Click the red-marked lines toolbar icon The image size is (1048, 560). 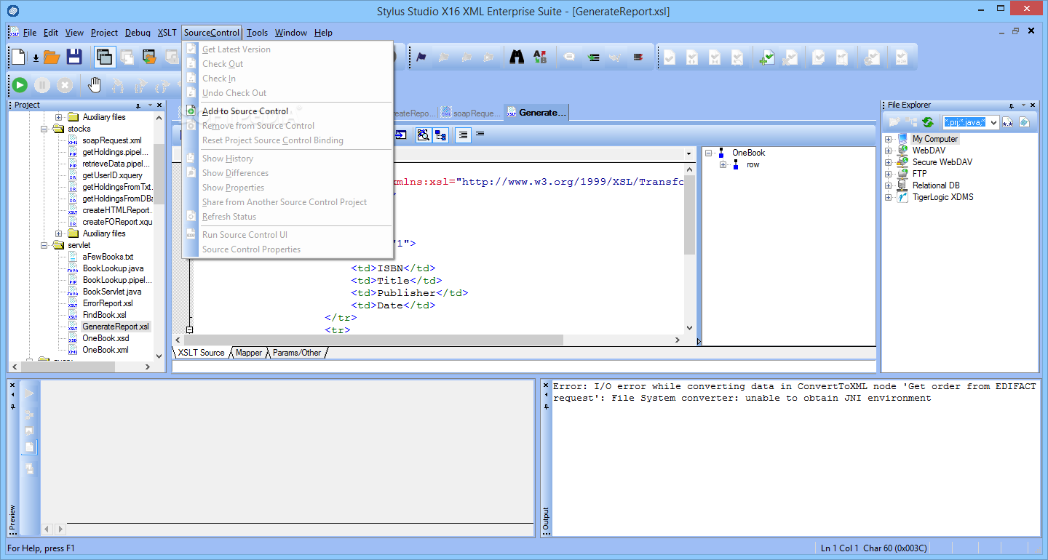coord(638,57)
